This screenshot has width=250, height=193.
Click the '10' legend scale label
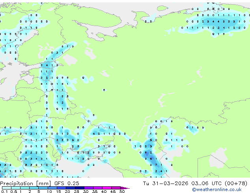[49, 191]
